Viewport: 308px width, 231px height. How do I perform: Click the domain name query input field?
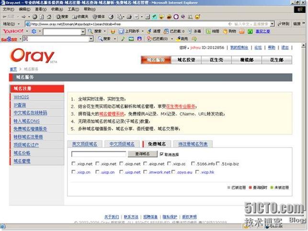pyautogui.click(x=99, y=154)
